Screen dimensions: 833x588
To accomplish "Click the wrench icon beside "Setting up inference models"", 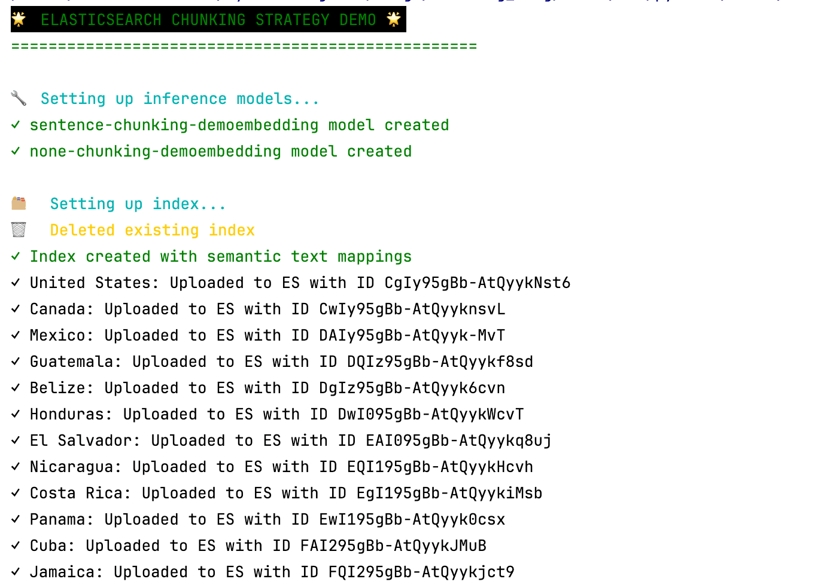I will pos(18,97).
